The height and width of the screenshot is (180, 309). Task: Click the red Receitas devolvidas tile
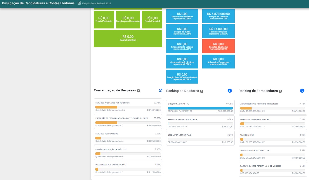click(x=218, y=46)
